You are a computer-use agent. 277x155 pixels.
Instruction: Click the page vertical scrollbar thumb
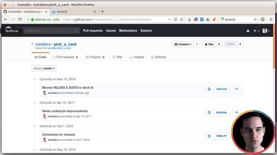(274, 46)
